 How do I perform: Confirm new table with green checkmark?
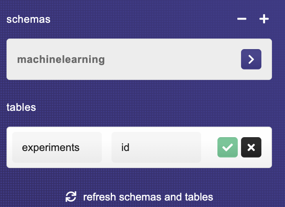[227, 147]
